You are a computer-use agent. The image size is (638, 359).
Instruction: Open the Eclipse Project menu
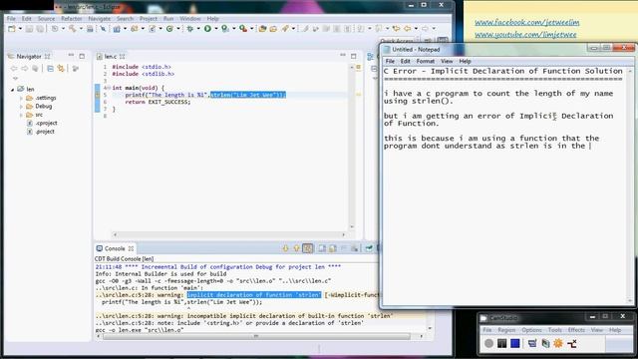(x=149, y=19)
